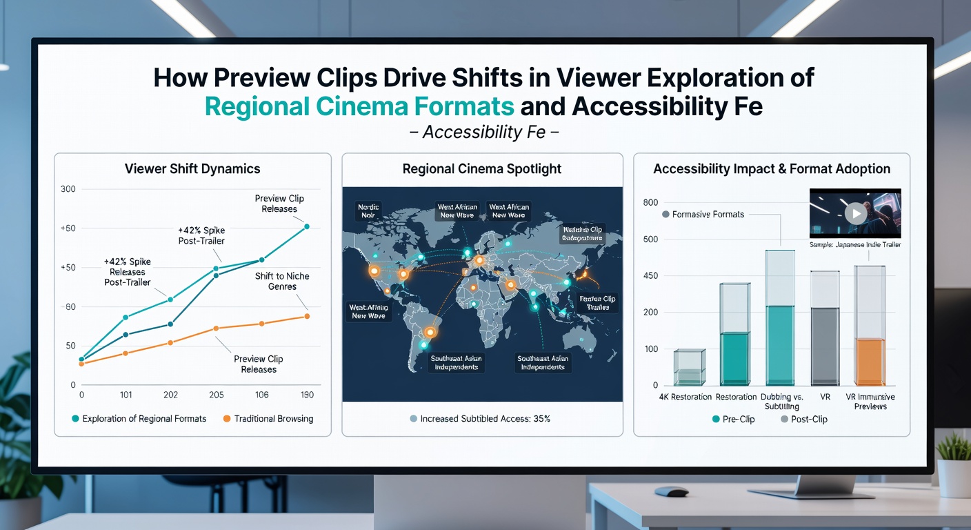Click the Increased Subtitled Access legend dot

click(x=413, y=418)
